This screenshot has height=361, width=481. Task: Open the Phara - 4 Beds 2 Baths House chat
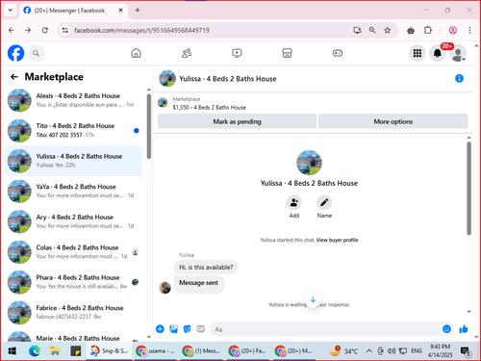(73, 282)
